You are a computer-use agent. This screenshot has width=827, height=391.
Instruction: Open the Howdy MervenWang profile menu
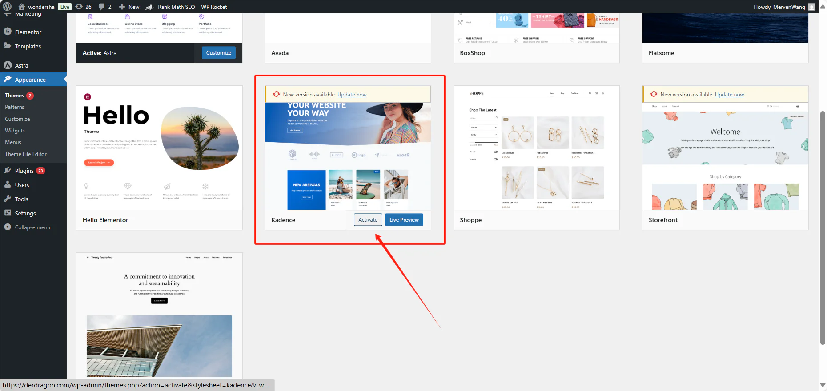point(779,7)
